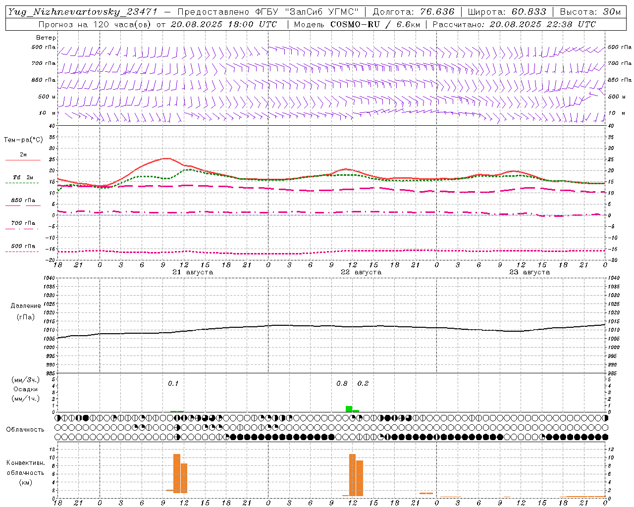Click the 'Конвективн.' convective cloud label

(x=26, y=463)
